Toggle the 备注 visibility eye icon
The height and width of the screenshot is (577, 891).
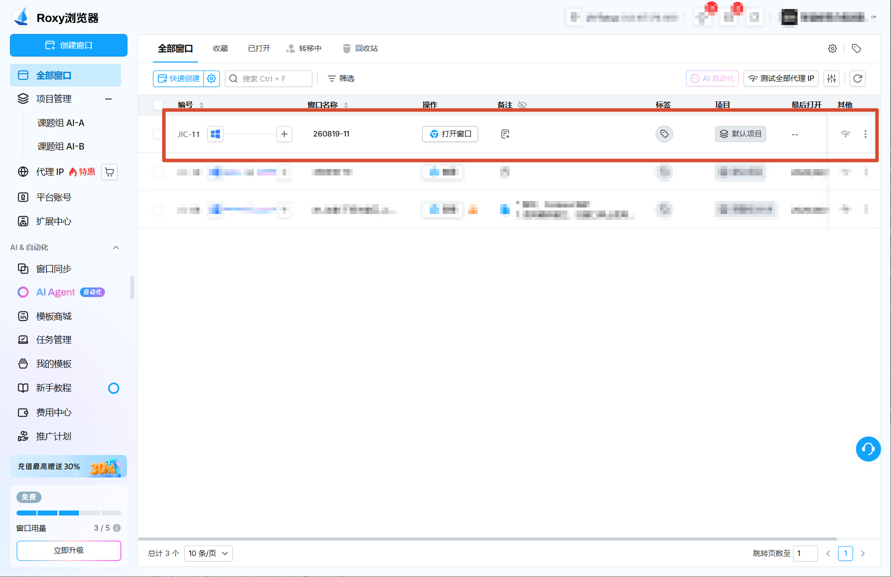click(x=522, y=105)
